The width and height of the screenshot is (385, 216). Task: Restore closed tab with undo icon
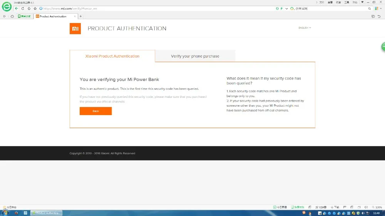379,16
